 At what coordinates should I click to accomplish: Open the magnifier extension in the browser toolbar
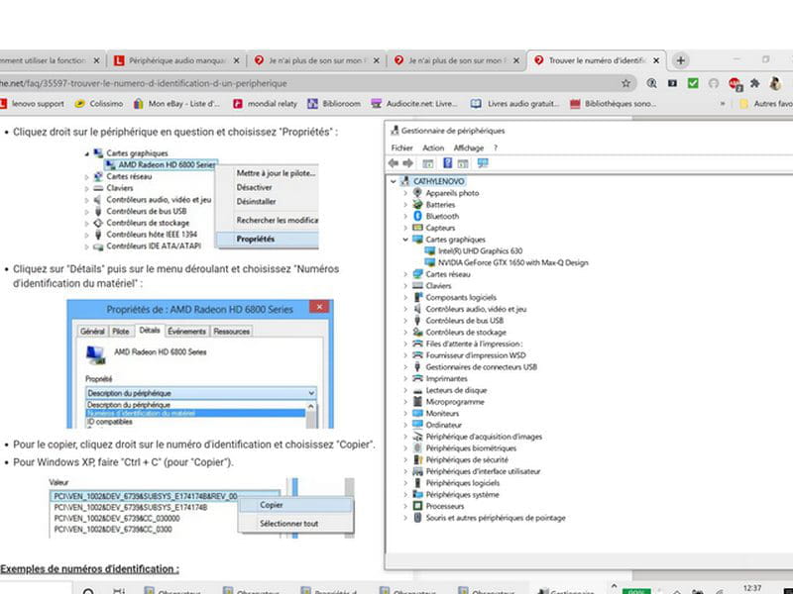tap(651, 83)
